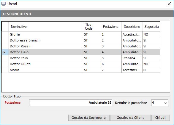Click the Descrizione column header
174x125 pixels.
[x=132, y=27]
